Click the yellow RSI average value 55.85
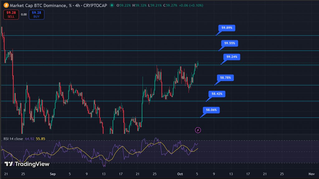Image resolution: width=319 pixels, height=179 pixels. [40, 139]
